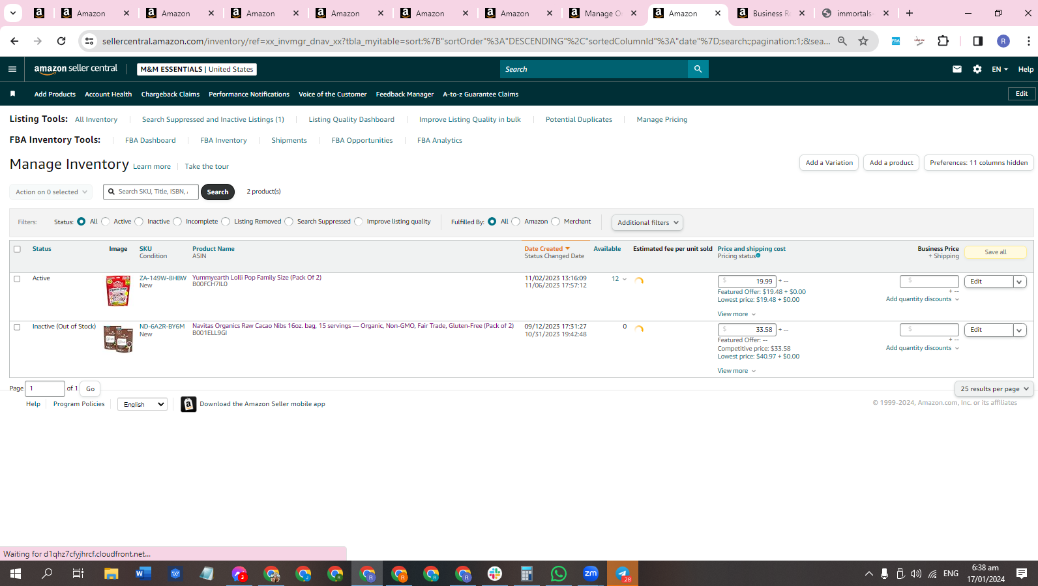The height and width of the screenshot is (586, 1038).
Task: Open the settings gear icon
Action: (x=977, y=69)
